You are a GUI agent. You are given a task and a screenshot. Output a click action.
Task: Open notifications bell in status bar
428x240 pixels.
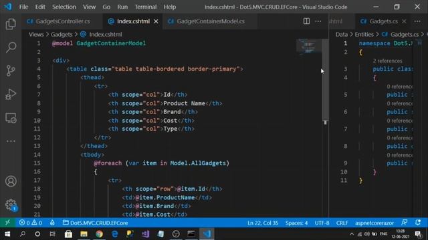(x=418, y=223)
